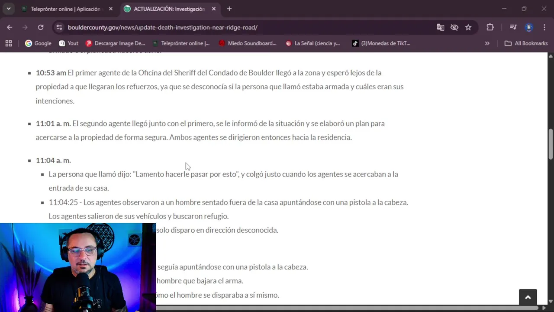This screenshot has height=312, width=554.
Task: Bookmark this page with the star icon
Action: pos(468,27)
